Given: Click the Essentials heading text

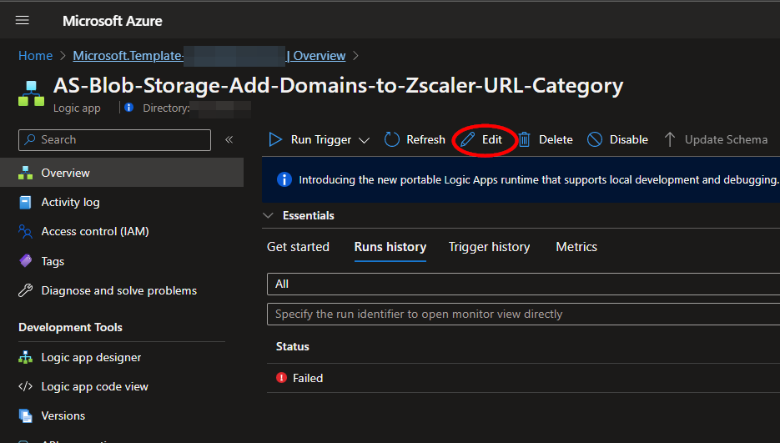Looking at the screenshot, I should coord(309,215).
